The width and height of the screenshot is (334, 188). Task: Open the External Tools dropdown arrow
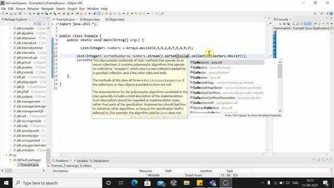coord(59,14)
